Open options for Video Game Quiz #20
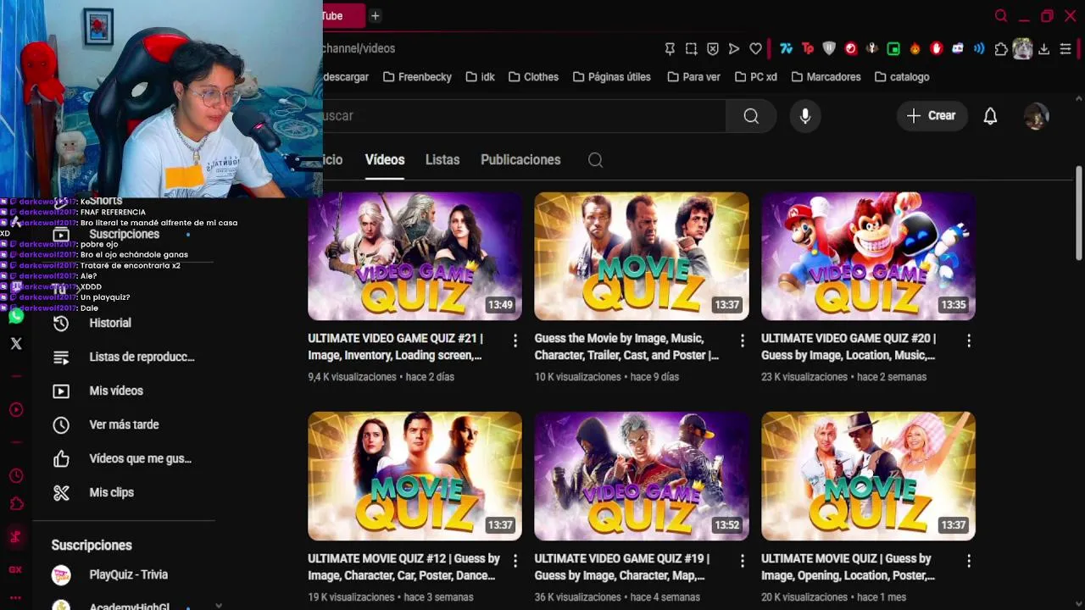The height and width of the screenshot is (610, 1085). point(968,341)
